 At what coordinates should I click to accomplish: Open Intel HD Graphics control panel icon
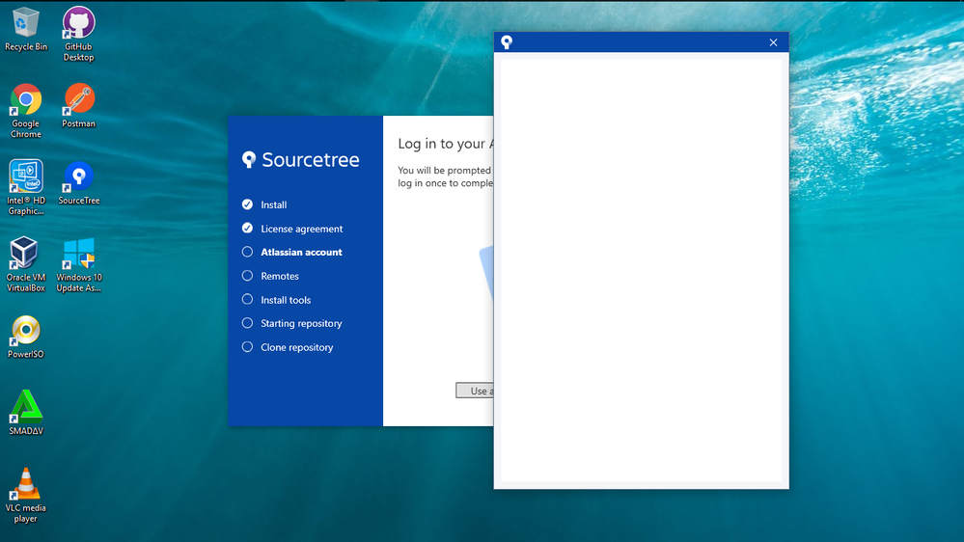coord(26,187)
